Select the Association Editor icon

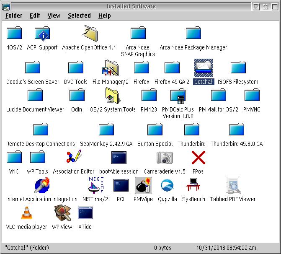pos(74,156)
